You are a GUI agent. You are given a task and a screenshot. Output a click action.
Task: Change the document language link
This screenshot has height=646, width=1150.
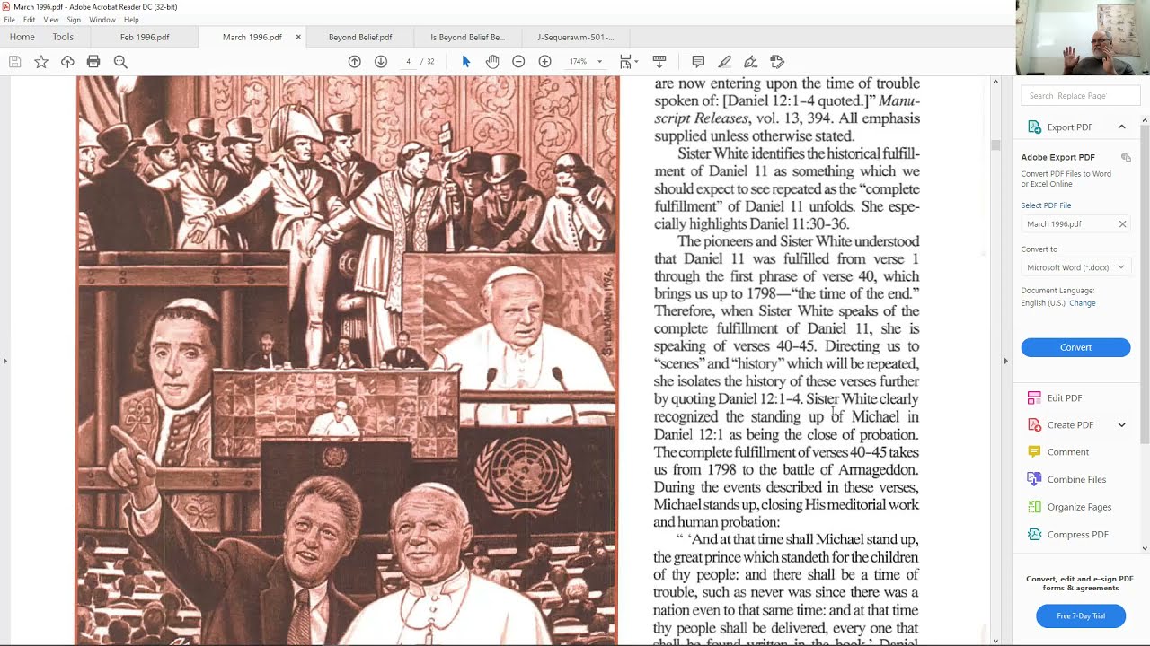1082,303
